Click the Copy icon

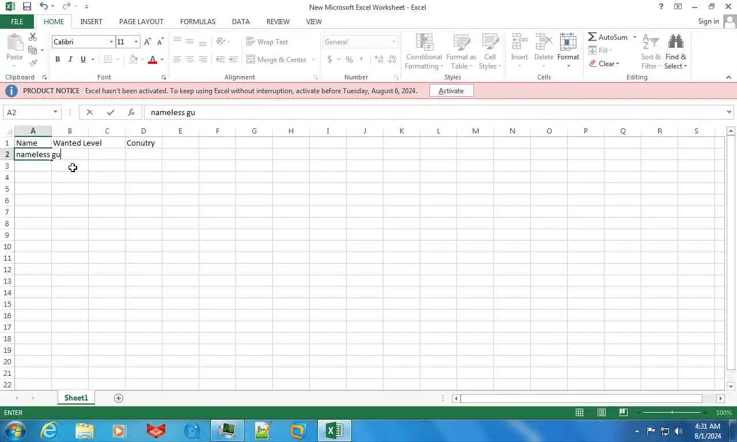33,50
